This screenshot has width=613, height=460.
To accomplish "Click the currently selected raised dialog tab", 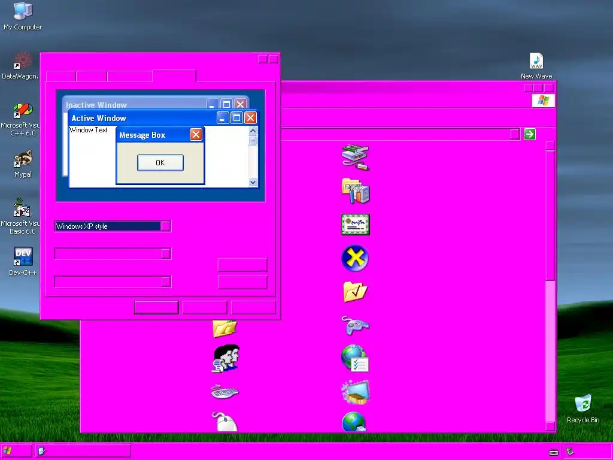I will coord(174,75).
